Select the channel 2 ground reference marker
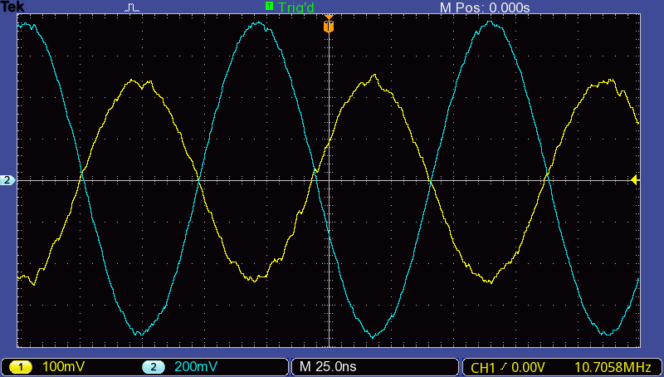Viewport: 664px width, 377px height. (7, 180)
